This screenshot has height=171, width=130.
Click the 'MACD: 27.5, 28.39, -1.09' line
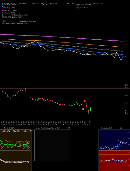pyautogui.click(x=12, y=17)
